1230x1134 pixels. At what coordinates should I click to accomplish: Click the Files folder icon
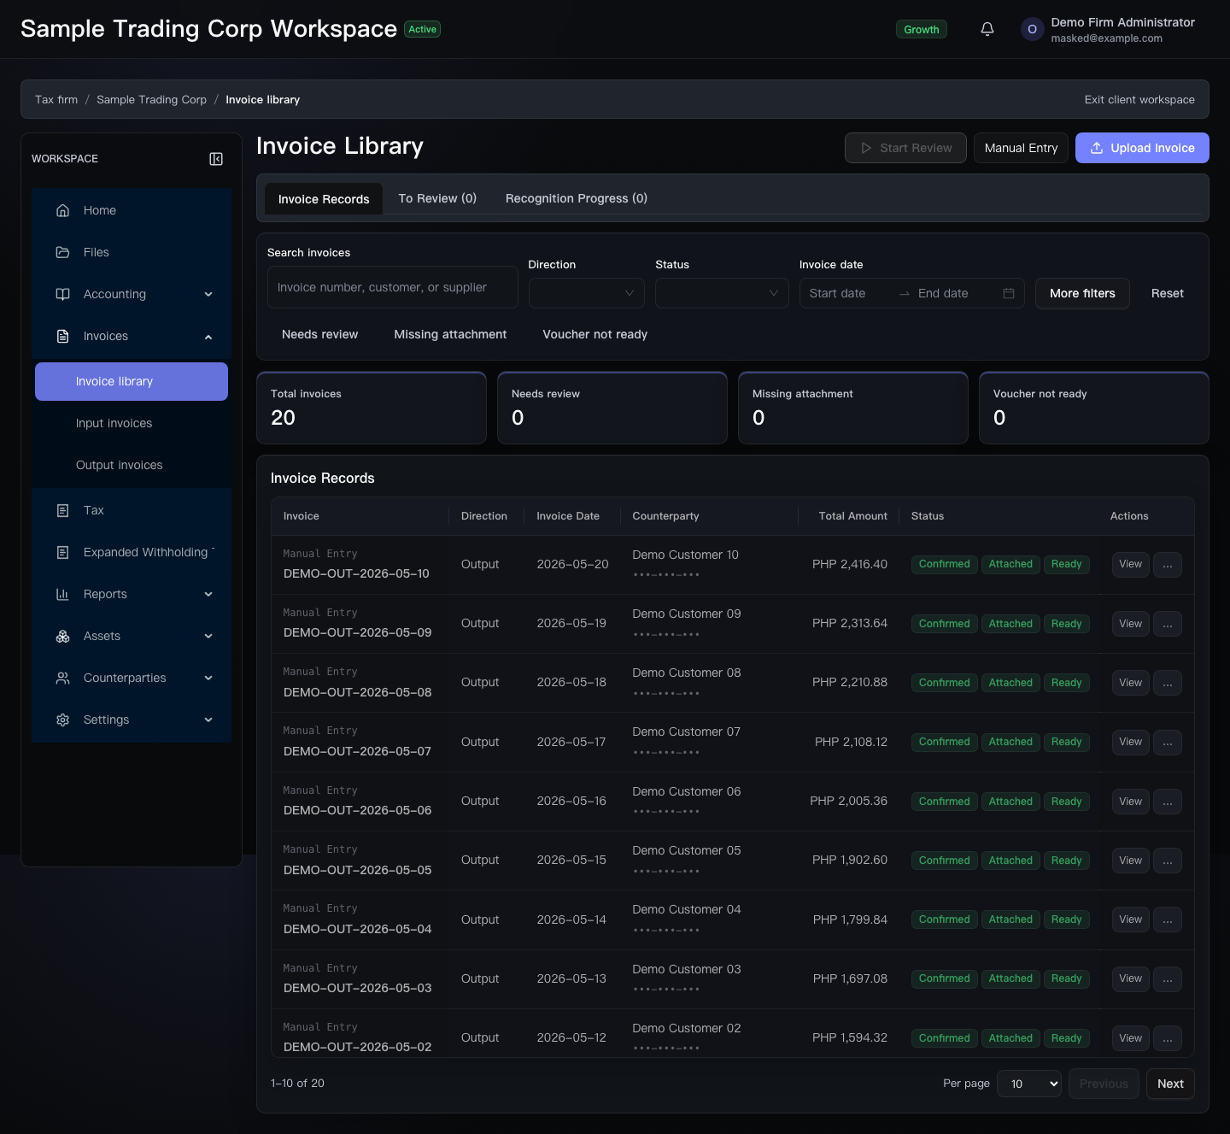[62, 252]
